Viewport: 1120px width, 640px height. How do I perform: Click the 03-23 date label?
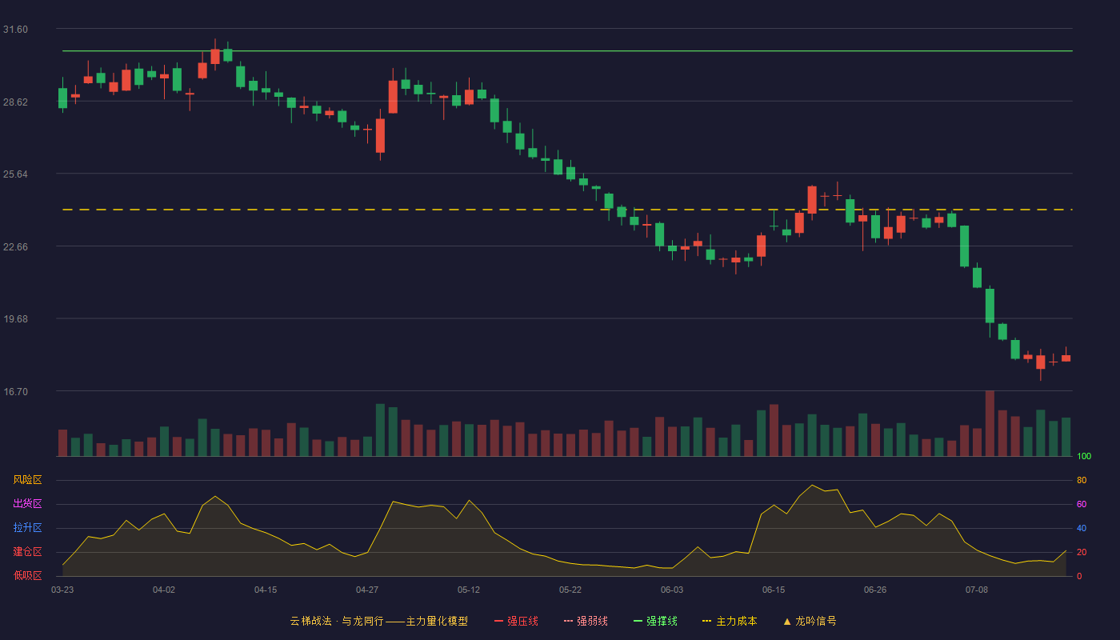click(x=62, y=590)
